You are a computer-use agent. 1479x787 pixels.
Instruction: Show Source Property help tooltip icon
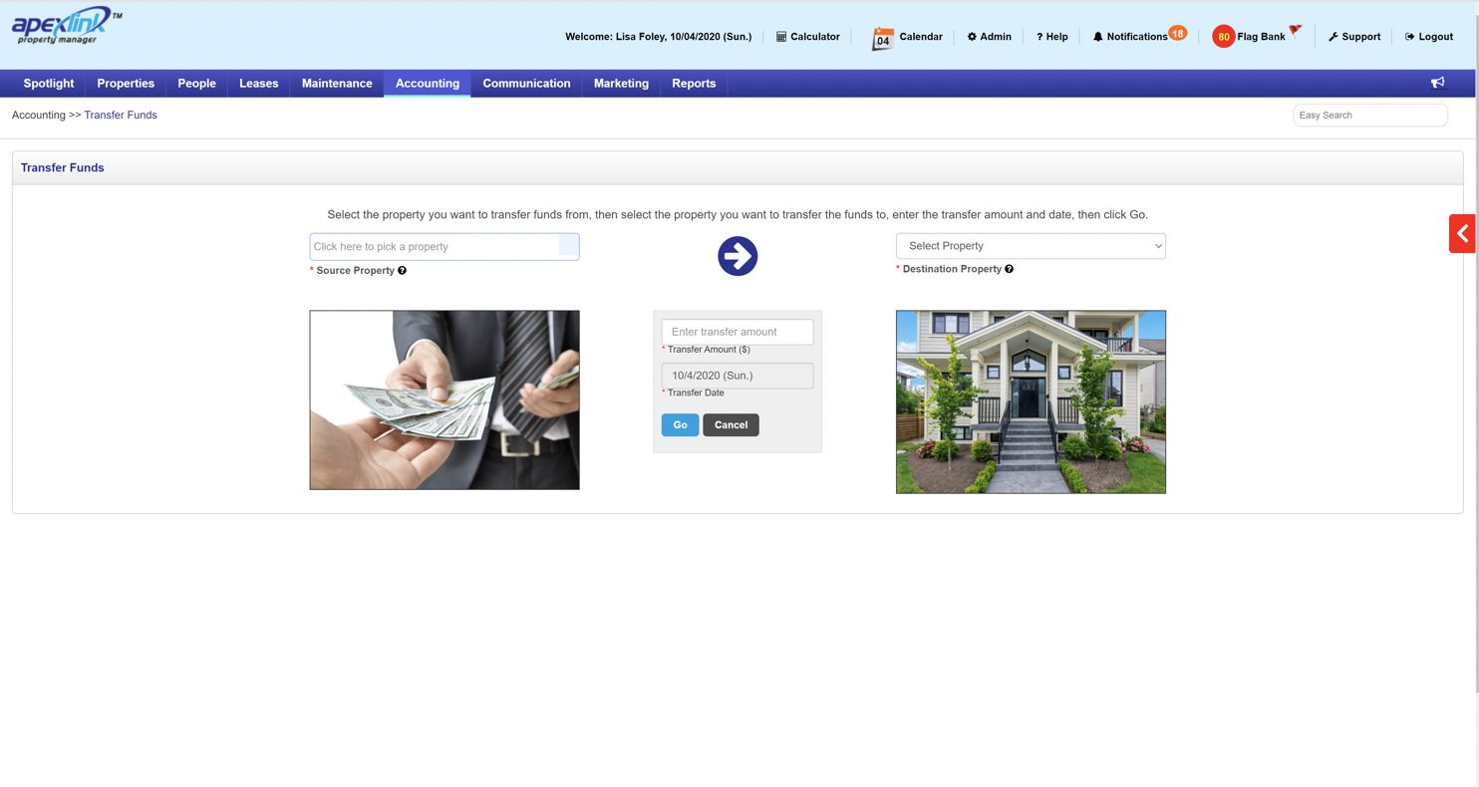click(402, 270)
